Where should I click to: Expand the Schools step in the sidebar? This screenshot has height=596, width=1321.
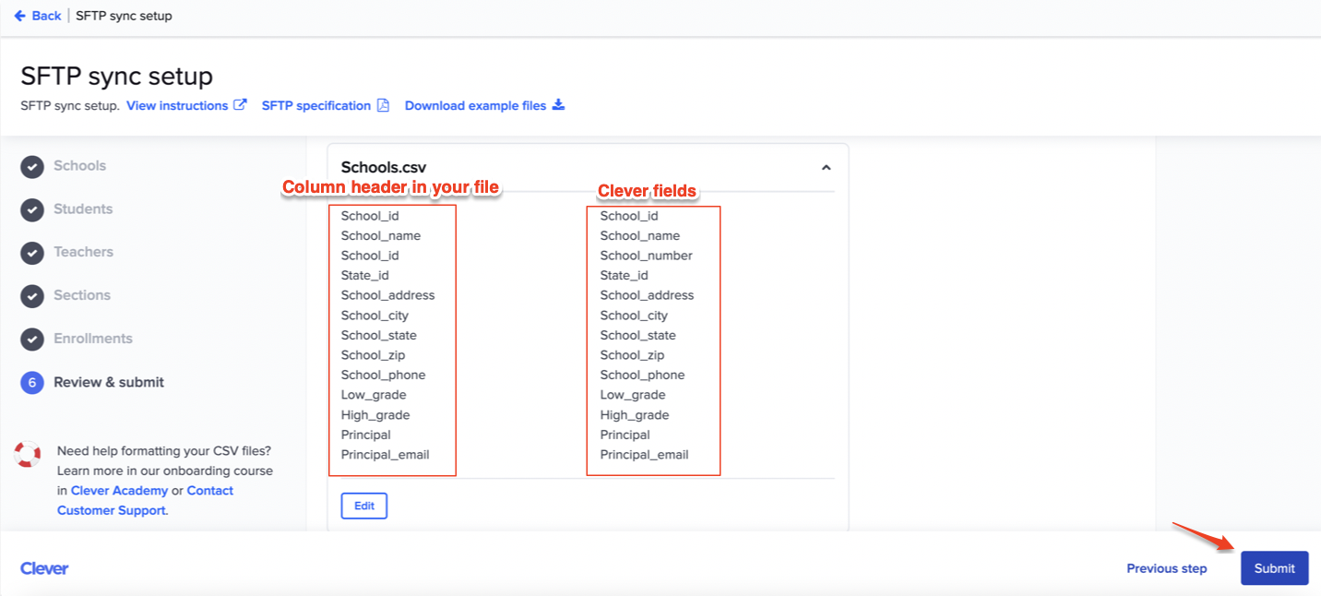point(79,166)
